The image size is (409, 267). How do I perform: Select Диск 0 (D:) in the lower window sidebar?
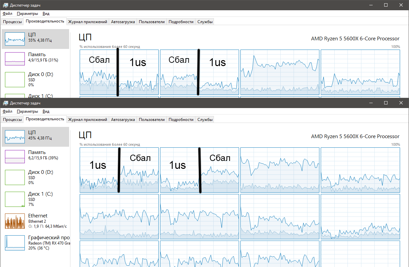coord(36,177)
